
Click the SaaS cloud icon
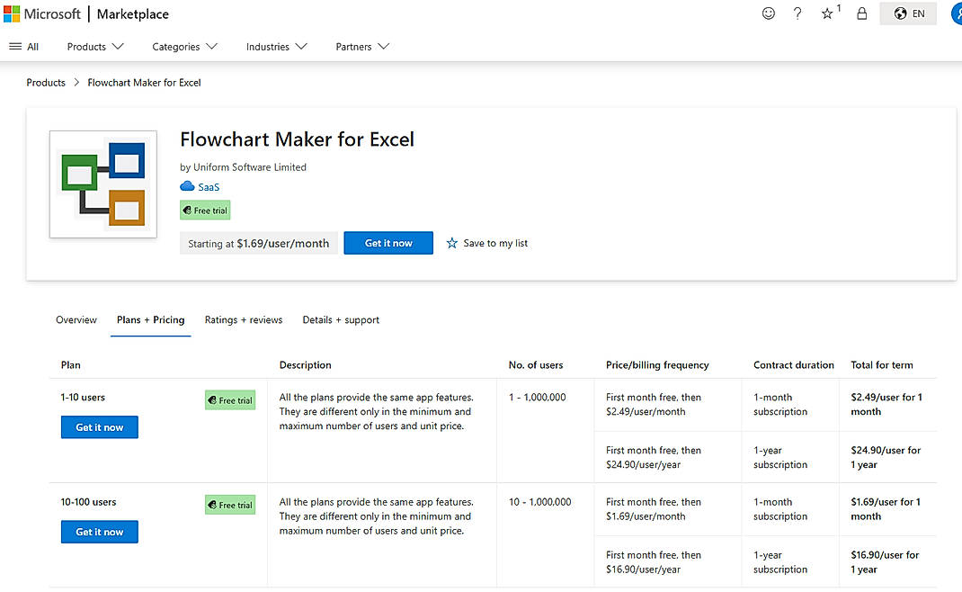(187, 186)
